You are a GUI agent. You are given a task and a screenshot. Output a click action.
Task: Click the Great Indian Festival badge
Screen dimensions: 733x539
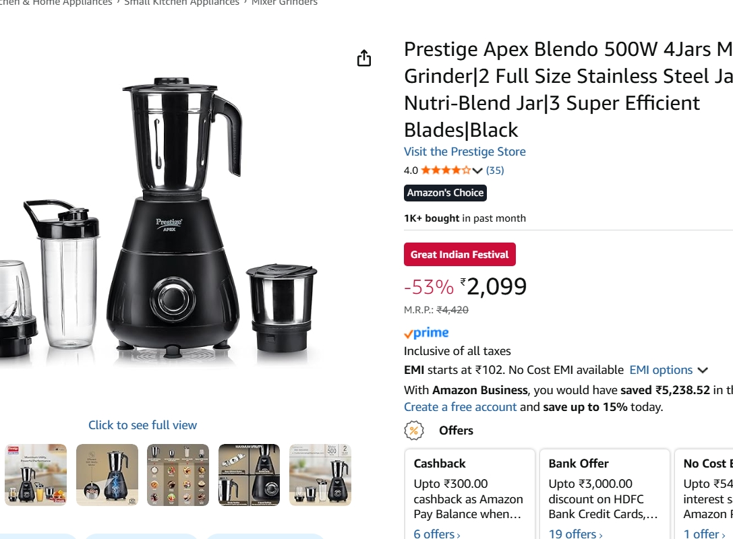(x=459, y=254)
